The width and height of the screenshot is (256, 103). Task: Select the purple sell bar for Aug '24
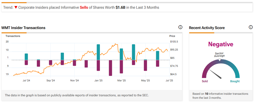click(x=38, y=63)
